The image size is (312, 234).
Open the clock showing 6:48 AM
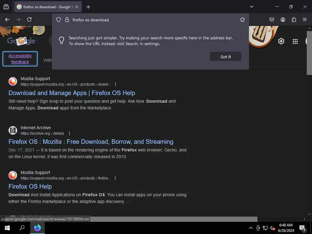click(x=286, y=228)
